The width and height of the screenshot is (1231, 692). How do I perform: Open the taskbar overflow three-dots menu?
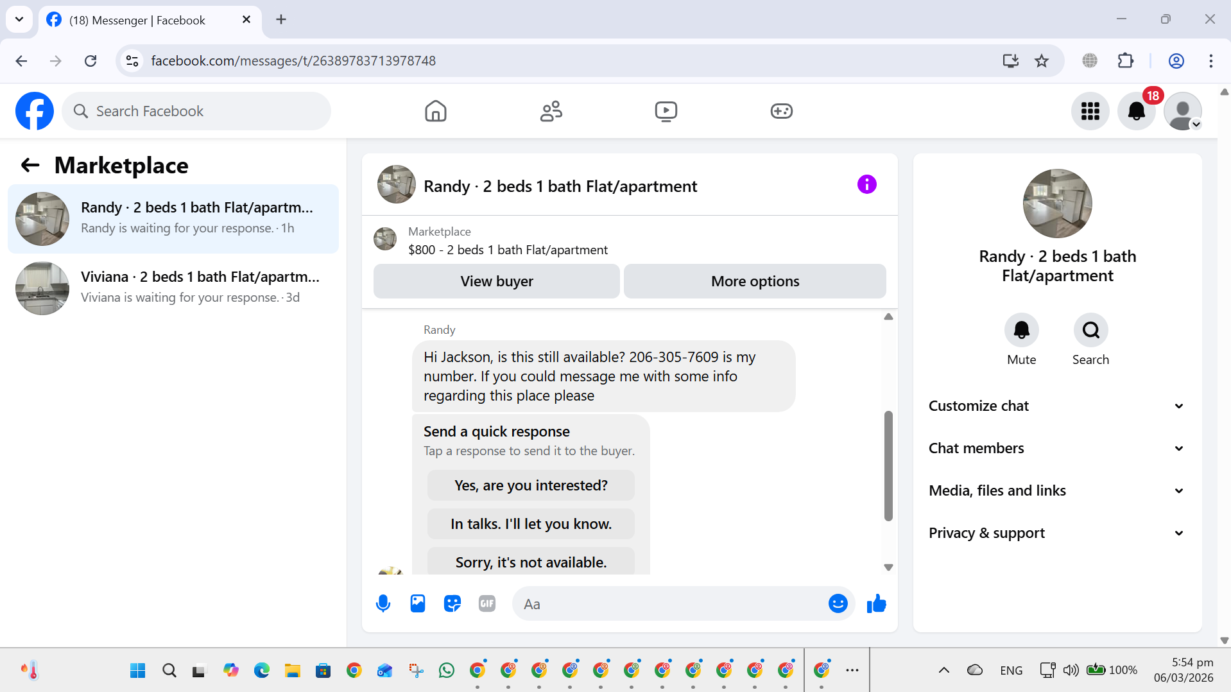pos(852,671)
